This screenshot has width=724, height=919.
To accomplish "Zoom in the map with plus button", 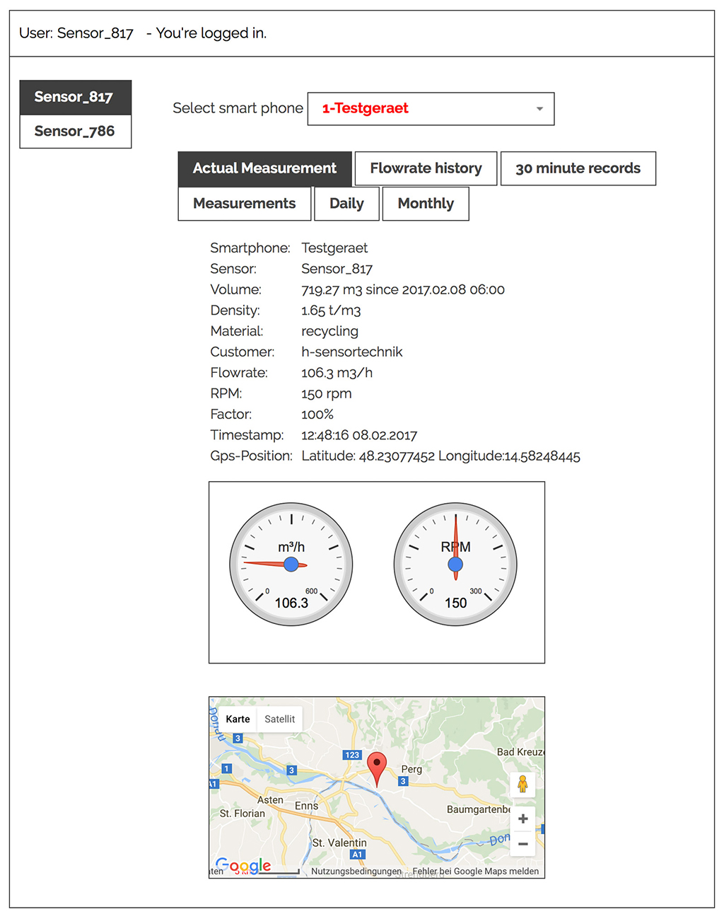I will click(x=522, y=819).
